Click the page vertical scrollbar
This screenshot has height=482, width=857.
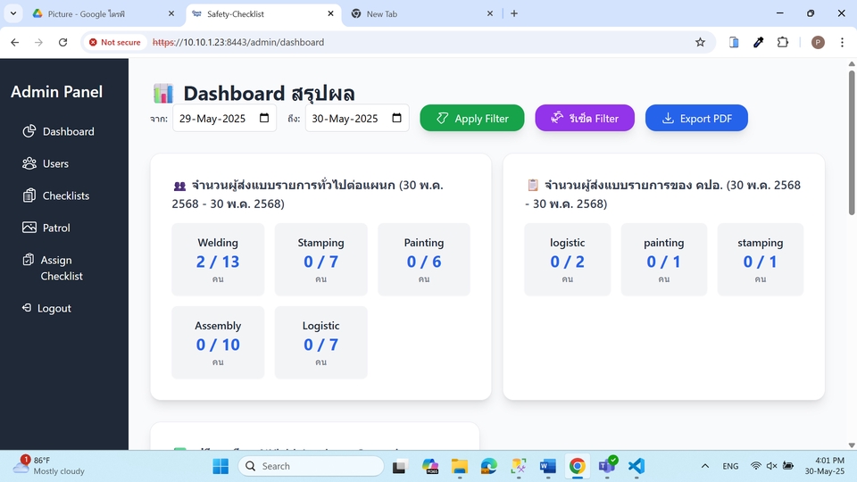click(852, 142)
